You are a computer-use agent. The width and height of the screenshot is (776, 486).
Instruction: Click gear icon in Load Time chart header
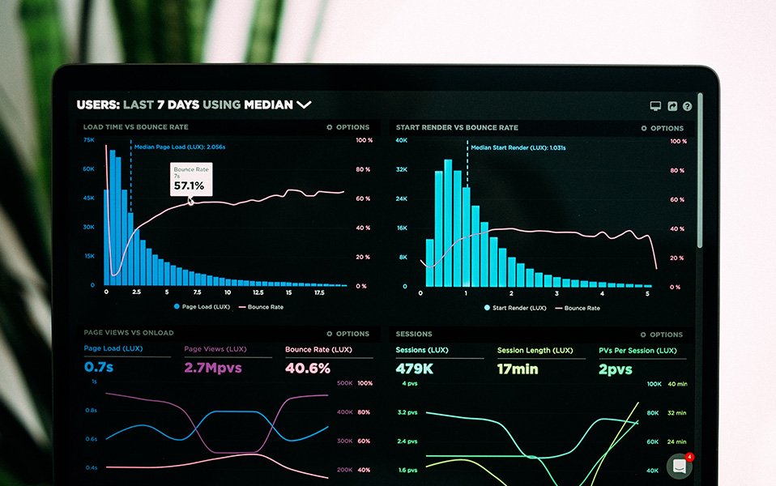(329, 127)
